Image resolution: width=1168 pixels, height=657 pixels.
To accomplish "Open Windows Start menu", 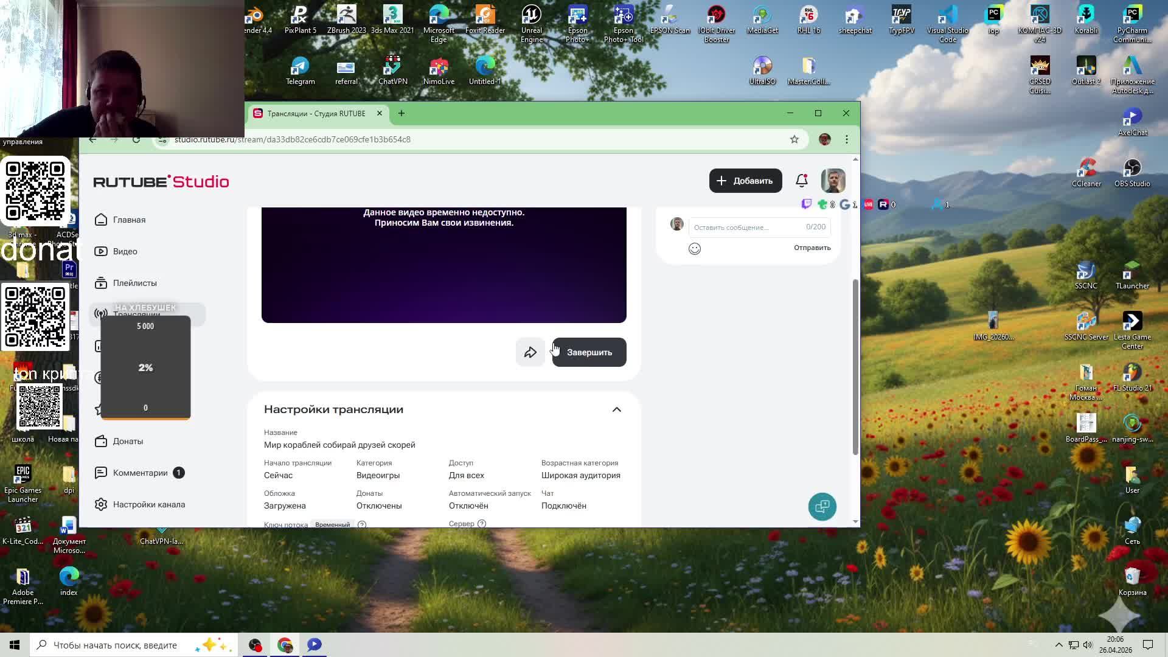I will 15,645.
